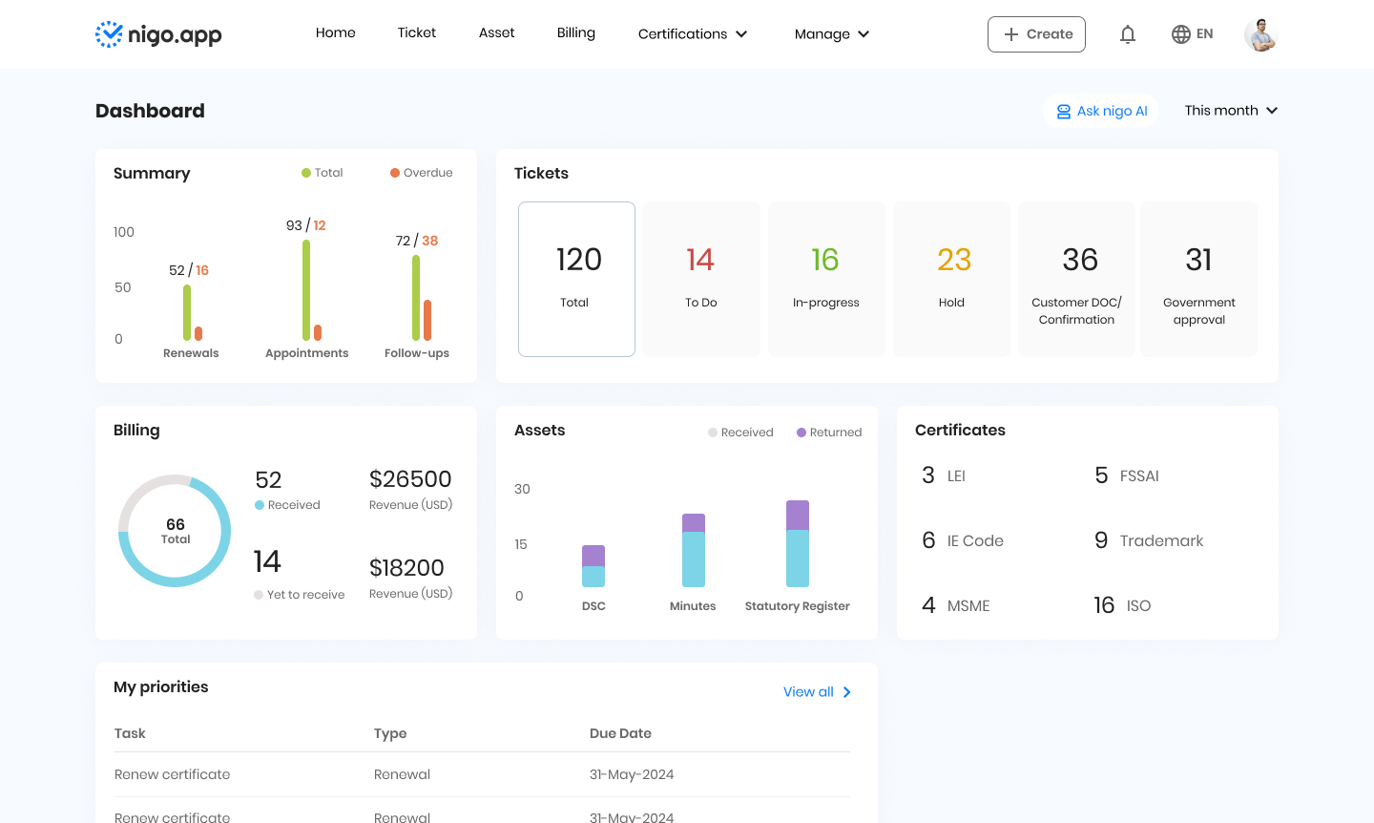Select the To Do tickets card
Screen dimensions: 1374x823
point(701,279)
